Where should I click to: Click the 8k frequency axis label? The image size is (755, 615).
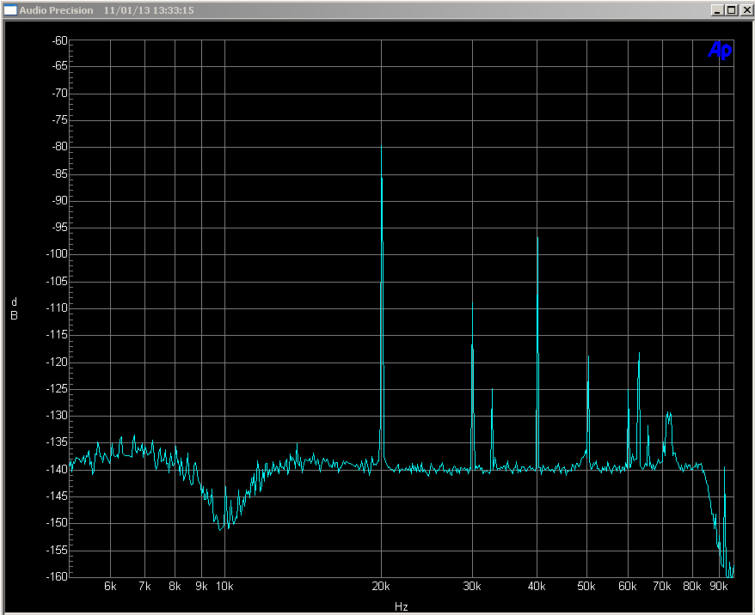tap(175, 586)
